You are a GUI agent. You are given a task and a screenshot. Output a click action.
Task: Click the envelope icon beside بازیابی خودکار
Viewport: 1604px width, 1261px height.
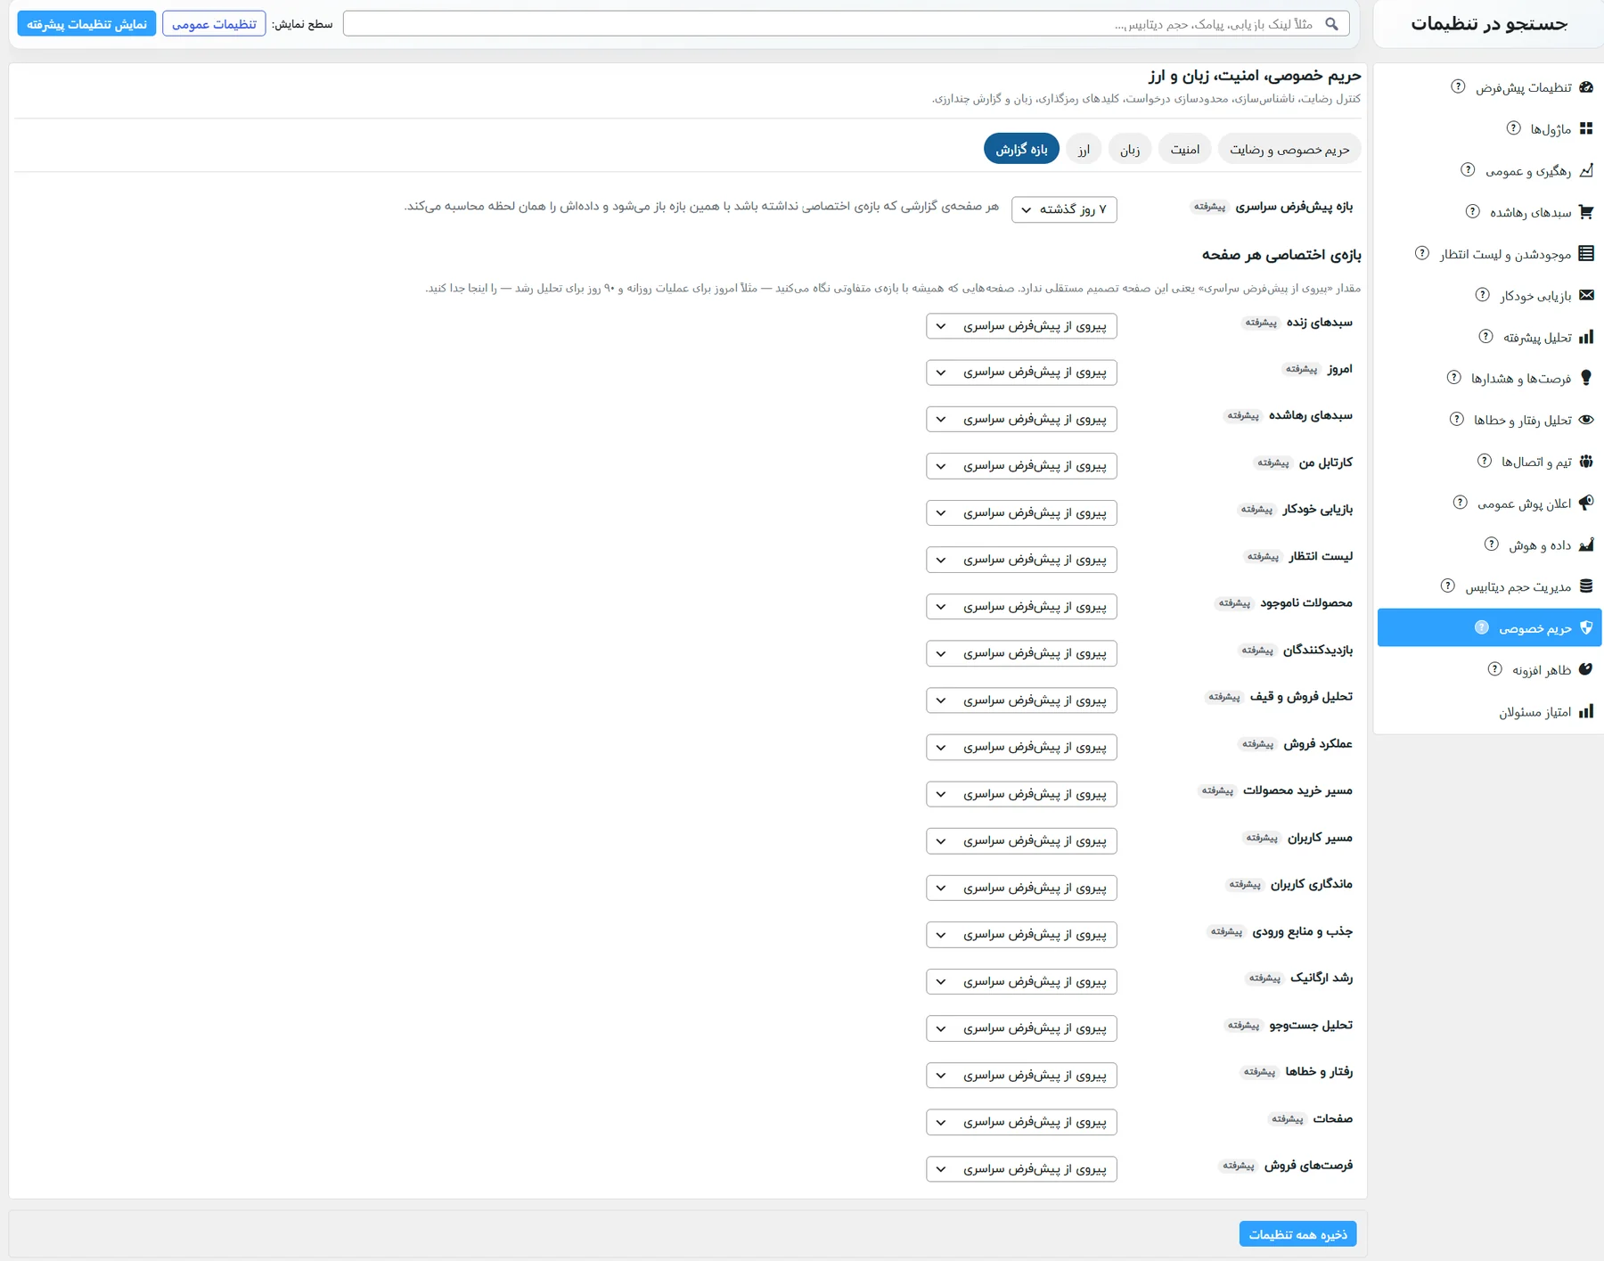[1586, 295]
